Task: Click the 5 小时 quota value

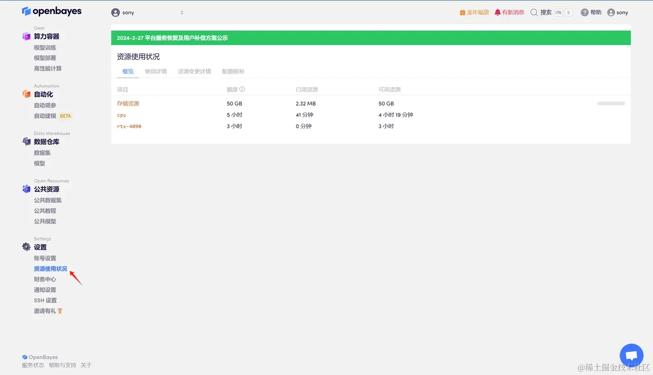Action: point(234,115)
